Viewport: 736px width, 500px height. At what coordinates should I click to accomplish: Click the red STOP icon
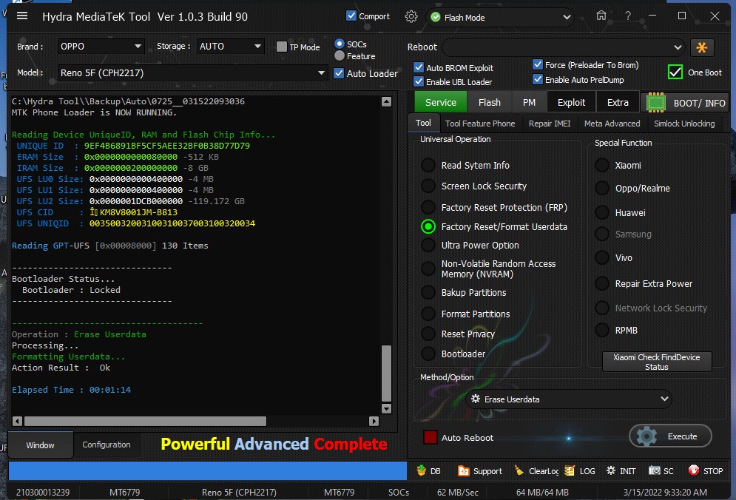693,470
